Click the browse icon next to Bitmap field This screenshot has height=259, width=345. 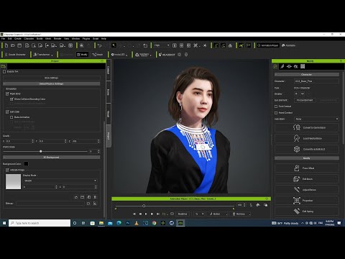(x=88, y=204)
